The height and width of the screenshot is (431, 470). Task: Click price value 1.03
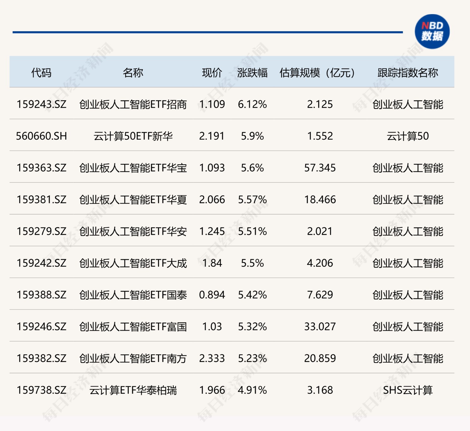tap(212, 327)
